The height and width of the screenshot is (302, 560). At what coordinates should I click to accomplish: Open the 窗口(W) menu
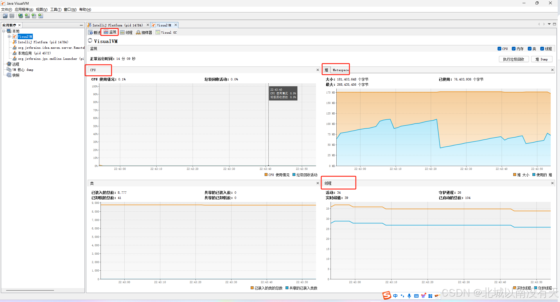(70, 10)
